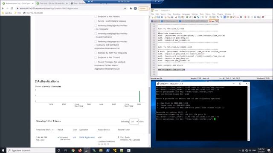
Task: Click the Notepad++ Find and Replace icon
Action: pos(198,17)
